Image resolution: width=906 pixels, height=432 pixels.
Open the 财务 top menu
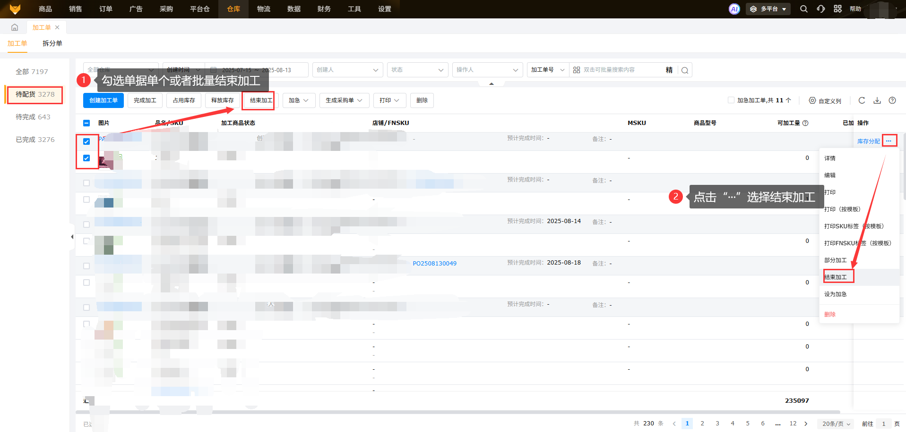pos(324,9)
